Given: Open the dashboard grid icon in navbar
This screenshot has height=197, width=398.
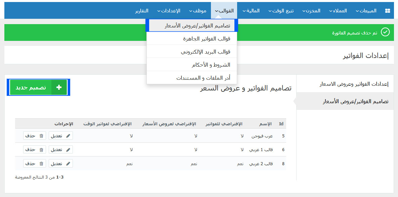Looking at the screenshot, I should pyautogui.click(x=387, y=11).
